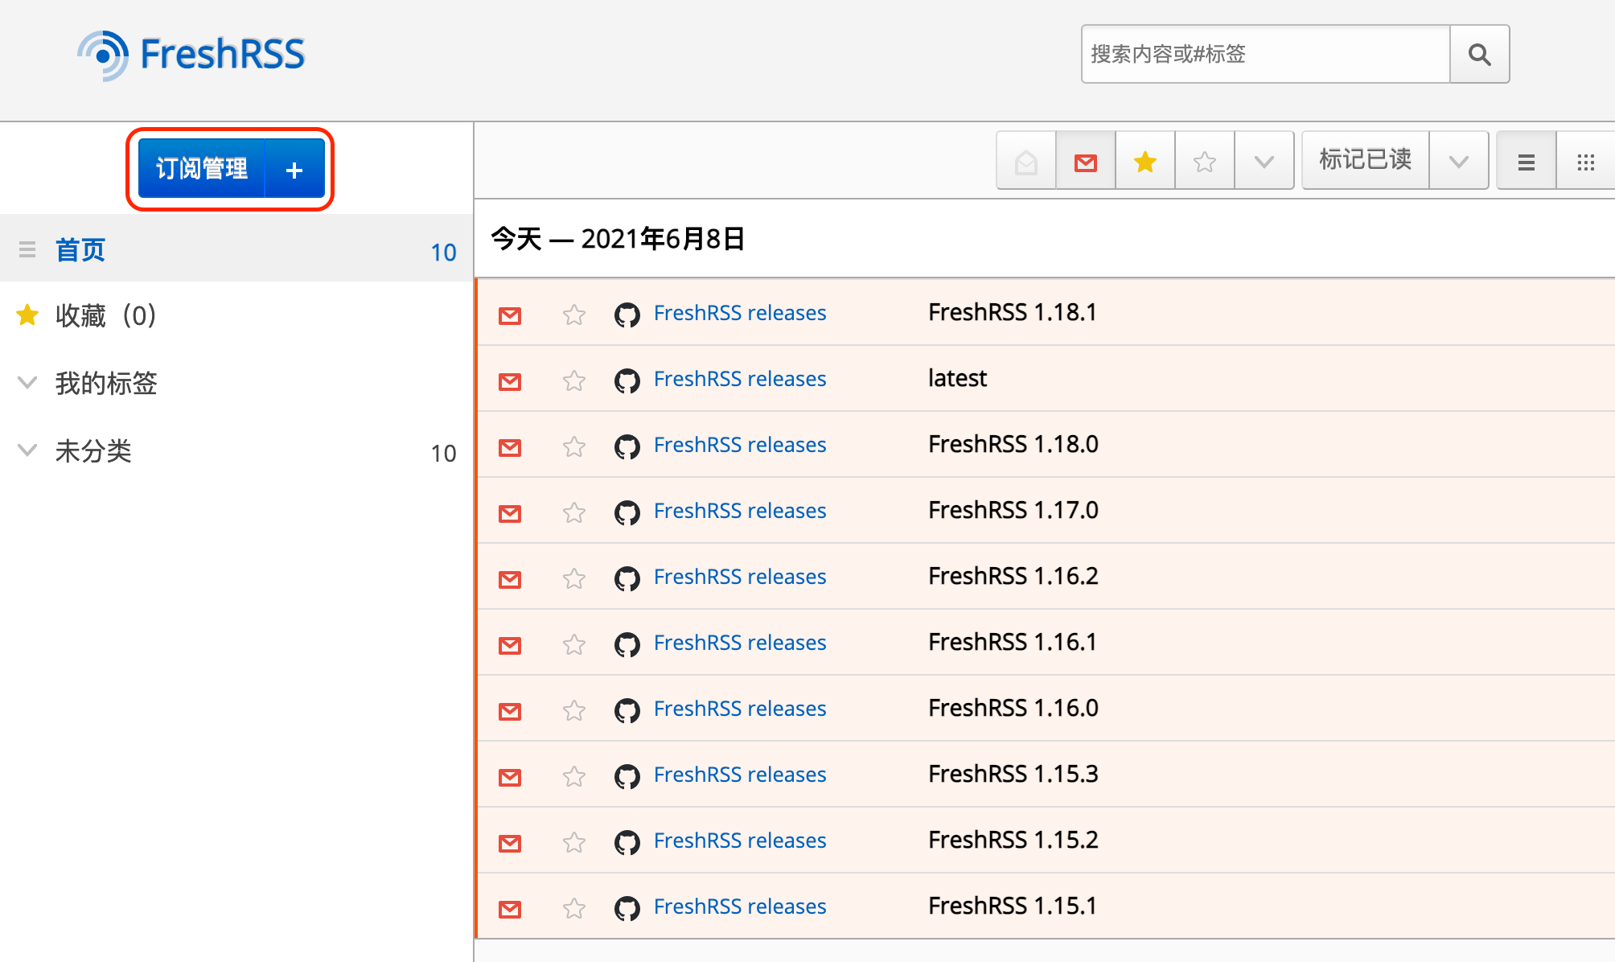1615x962 pixels.
Task: Toggle showing favorite articles (gold star)
Action: (1145, 162)
